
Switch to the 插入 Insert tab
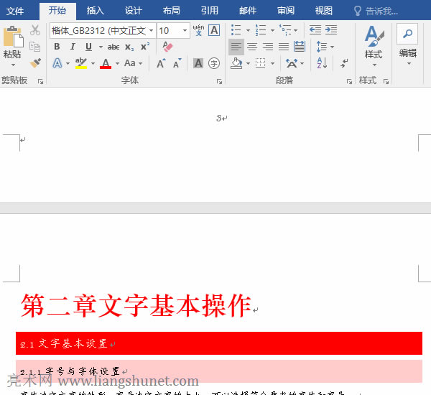coord(96,11)
